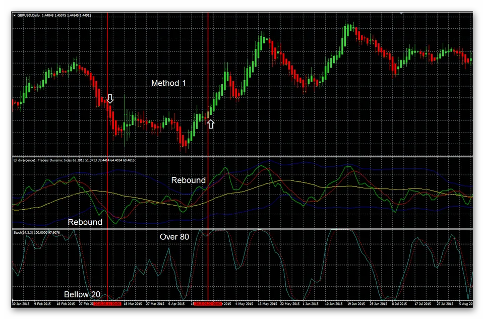Click the "13 May 2015" date label
The image size is (484, 319).
pyautogui.click(x=267, y=304)
